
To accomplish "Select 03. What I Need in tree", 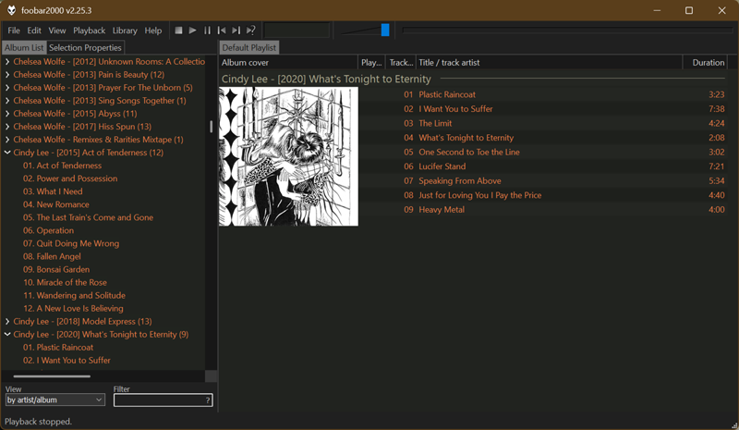I will 53,191.
